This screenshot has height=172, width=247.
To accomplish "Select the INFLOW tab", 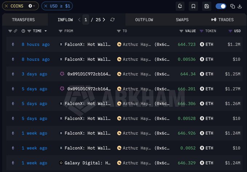I will [65, 20].
